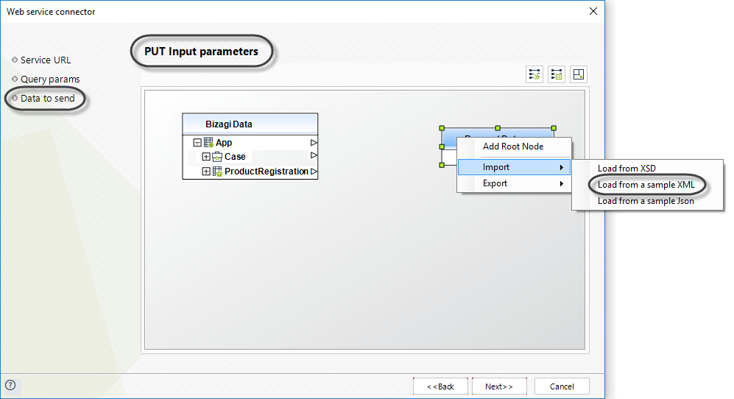Click the << Back button
734x399 pixels.
point(440,386)
